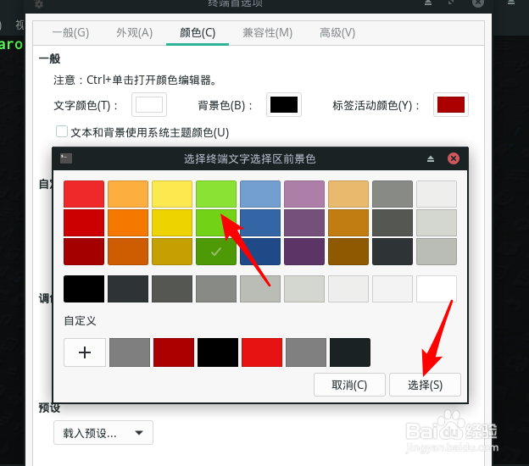Open the 颜色(C) tab
The width and height of the screenshot is (529, 466).
[x=198, y=33]
